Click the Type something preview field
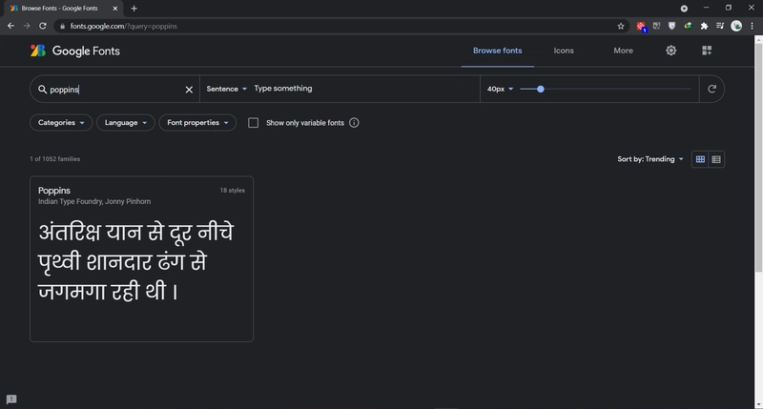The height and width of the screenshot is (409, 763). tap(362, 89)
